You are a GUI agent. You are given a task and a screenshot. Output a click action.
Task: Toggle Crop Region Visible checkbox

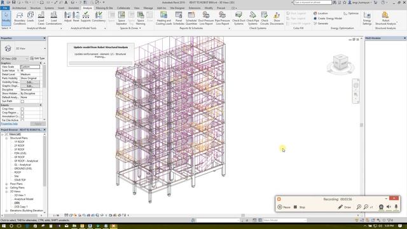click(22, 113)
